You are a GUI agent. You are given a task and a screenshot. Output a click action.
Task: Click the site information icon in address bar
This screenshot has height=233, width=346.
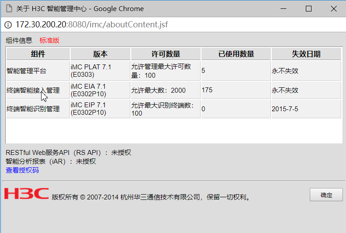[x=8, y=25]
